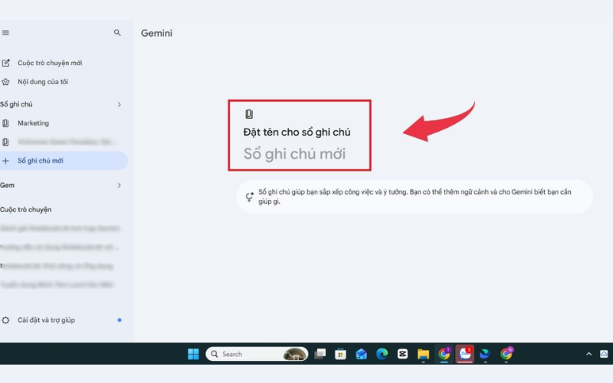This screenshot has height=383, width=613.
Task: Open CapCut from taskbar
Action: [402, 354]
